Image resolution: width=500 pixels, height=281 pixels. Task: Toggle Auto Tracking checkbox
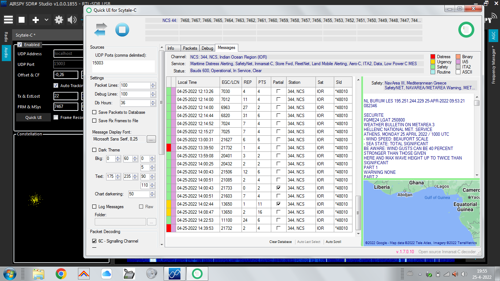(x=56, y=86)
